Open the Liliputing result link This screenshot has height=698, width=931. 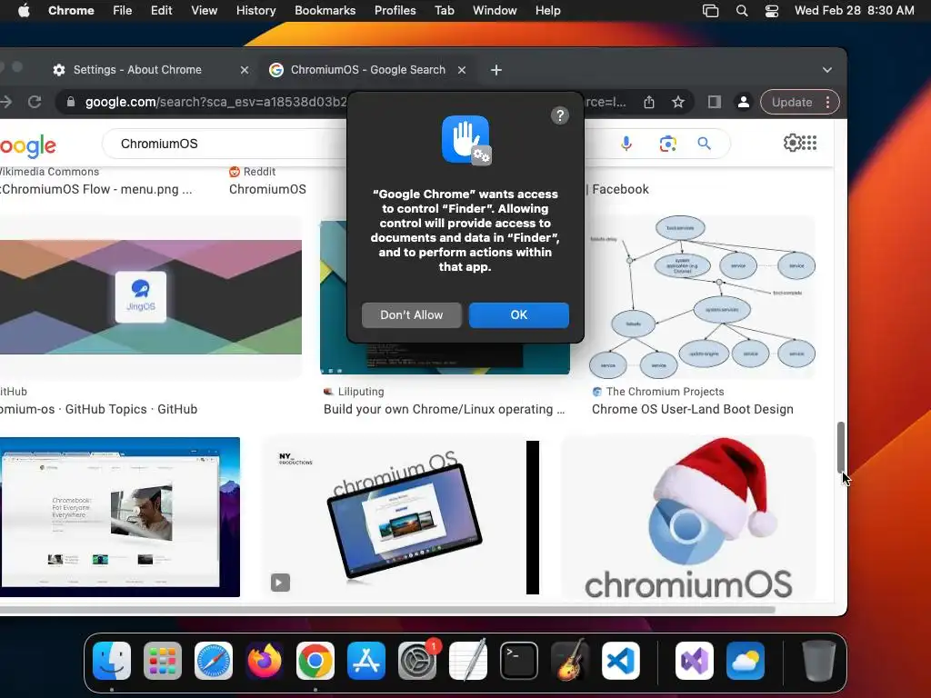tap(444, 409)
